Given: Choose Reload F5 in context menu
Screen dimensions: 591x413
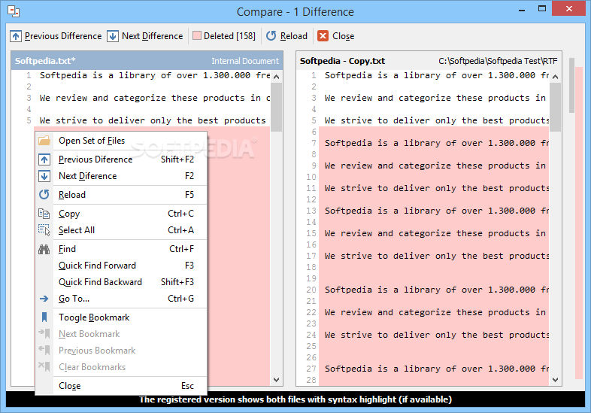Looking at the screenshot, I should point(121,195).
